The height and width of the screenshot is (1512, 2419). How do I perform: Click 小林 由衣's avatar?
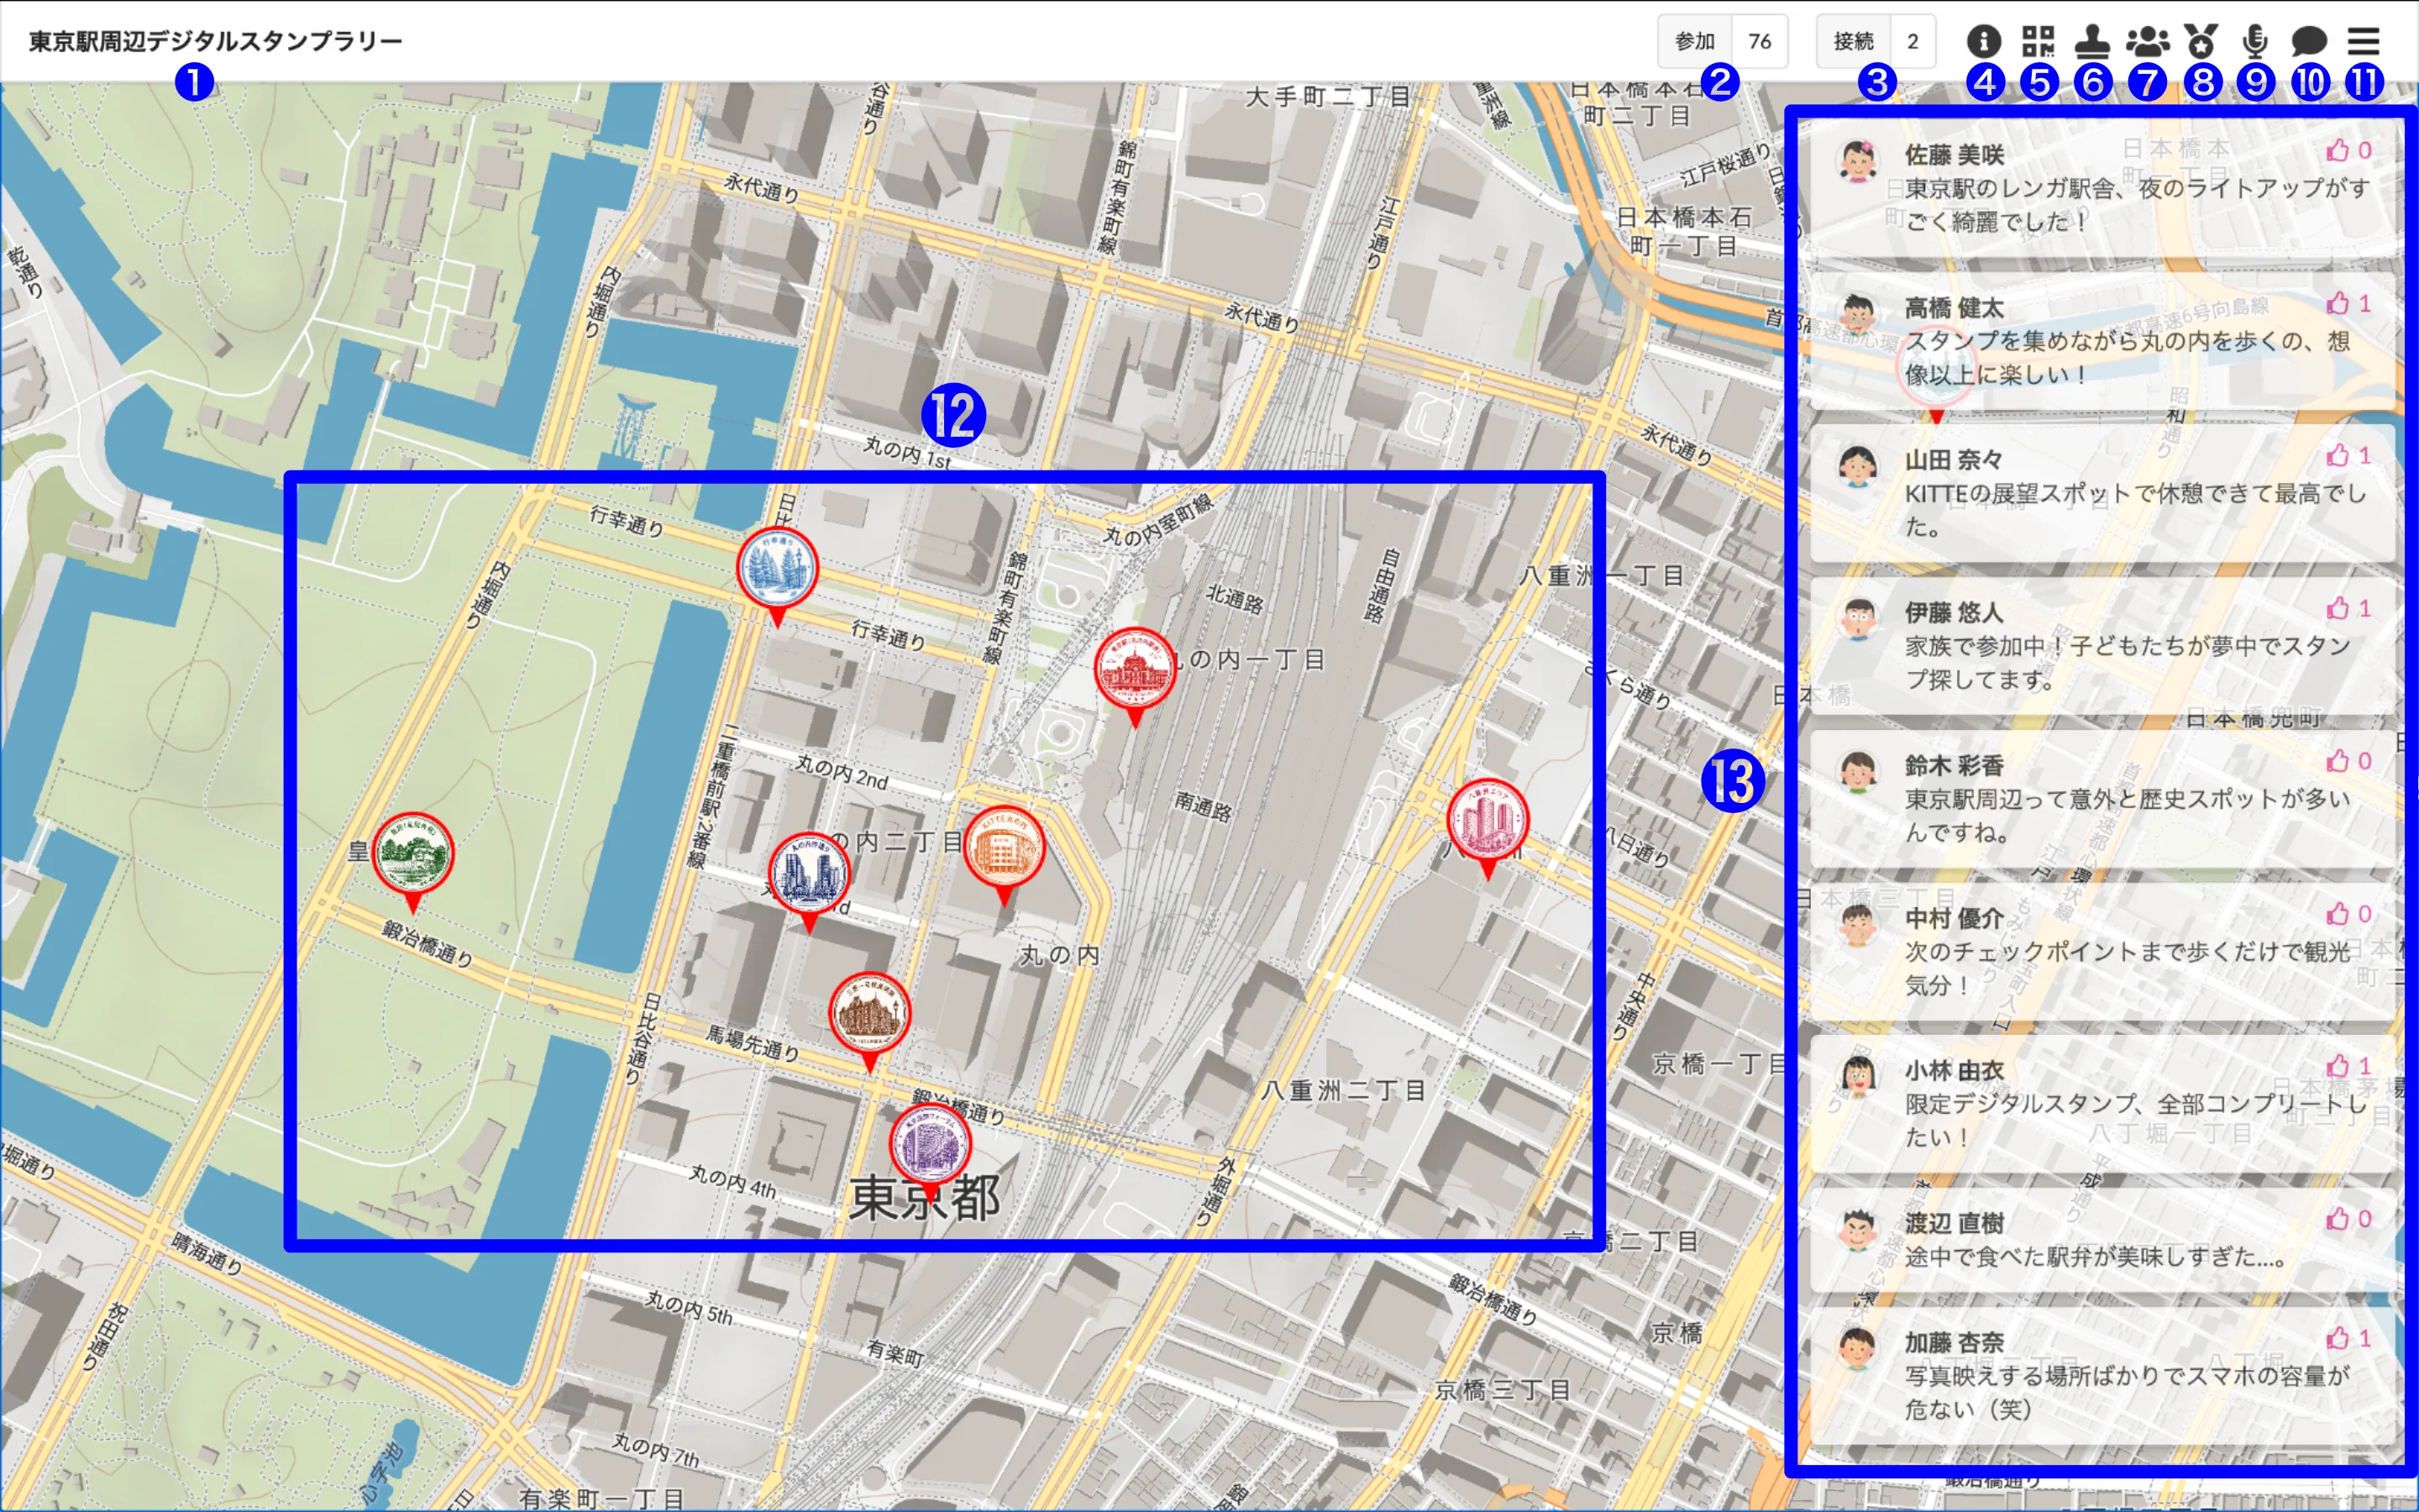(x=1858, y=1077)
